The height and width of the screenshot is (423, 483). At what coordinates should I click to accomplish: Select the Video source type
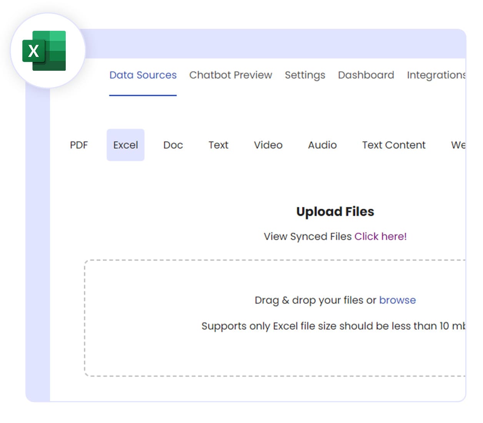tap(268, 145)
